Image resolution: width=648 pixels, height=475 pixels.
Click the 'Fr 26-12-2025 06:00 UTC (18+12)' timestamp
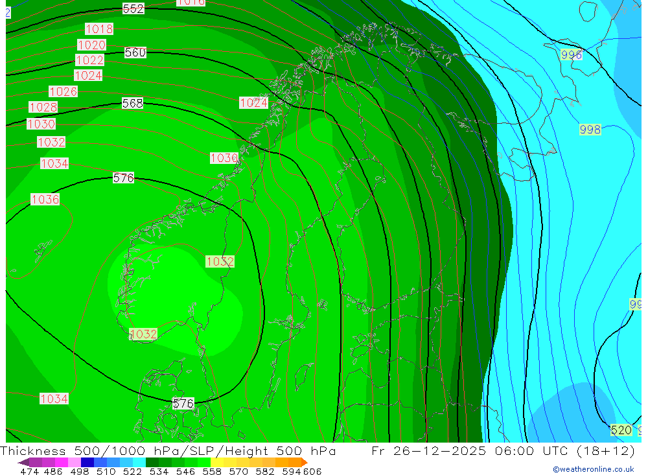(503, 450)
